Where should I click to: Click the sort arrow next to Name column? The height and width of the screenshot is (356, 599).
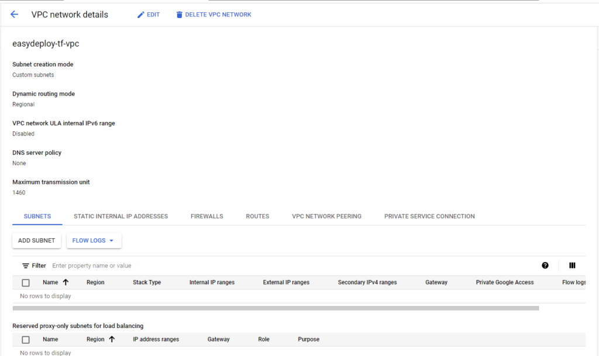pyautogui.click(x=64, y=282)
